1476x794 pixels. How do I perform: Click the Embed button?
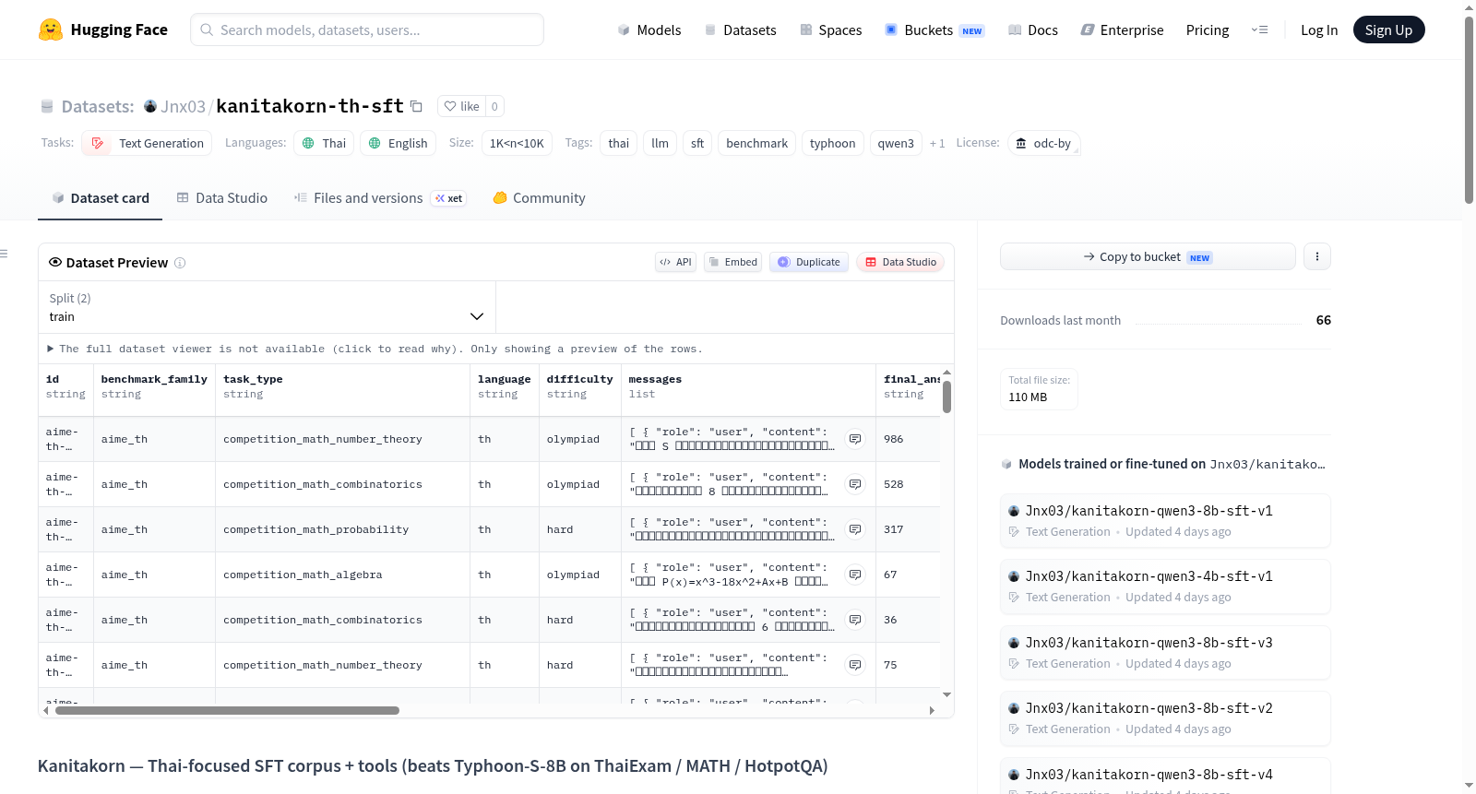click(733, 262)
